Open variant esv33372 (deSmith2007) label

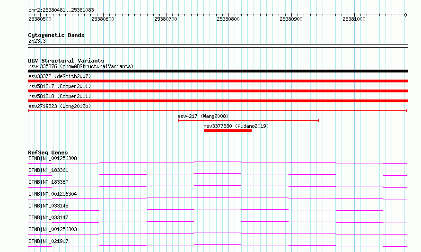click(x=60, y=76)
